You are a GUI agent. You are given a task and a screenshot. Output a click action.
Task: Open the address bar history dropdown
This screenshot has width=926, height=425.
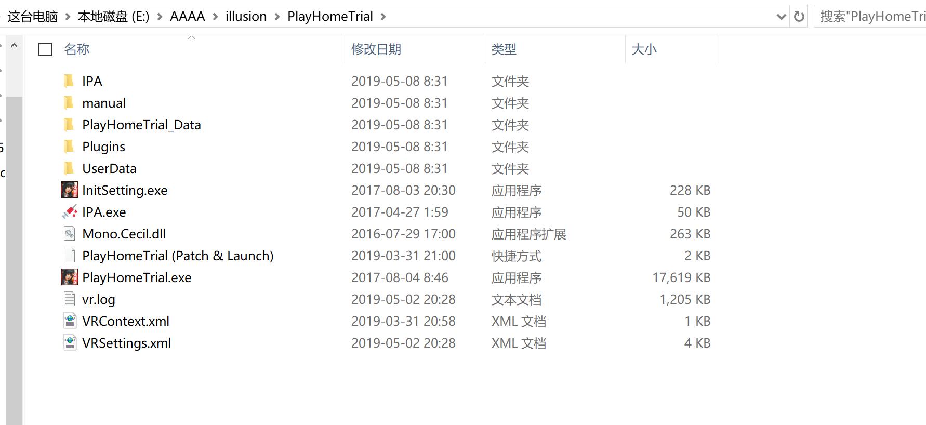pos(781,17)
